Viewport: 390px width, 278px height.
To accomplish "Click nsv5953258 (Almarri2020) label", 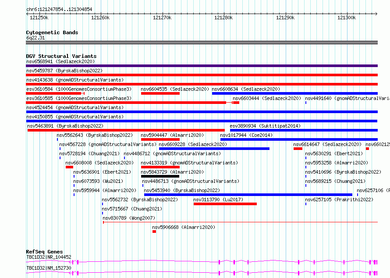I will tap(337, 163).
